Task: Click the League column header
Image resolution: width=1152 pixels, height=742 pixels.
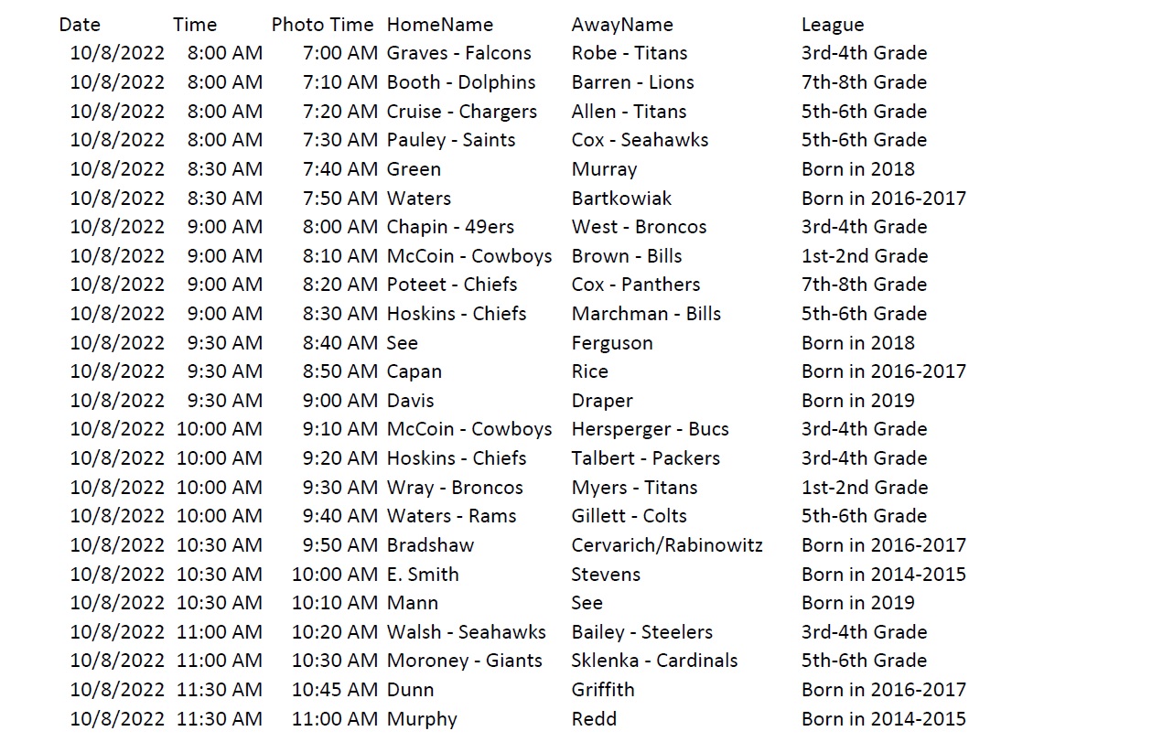Action: 832,25
